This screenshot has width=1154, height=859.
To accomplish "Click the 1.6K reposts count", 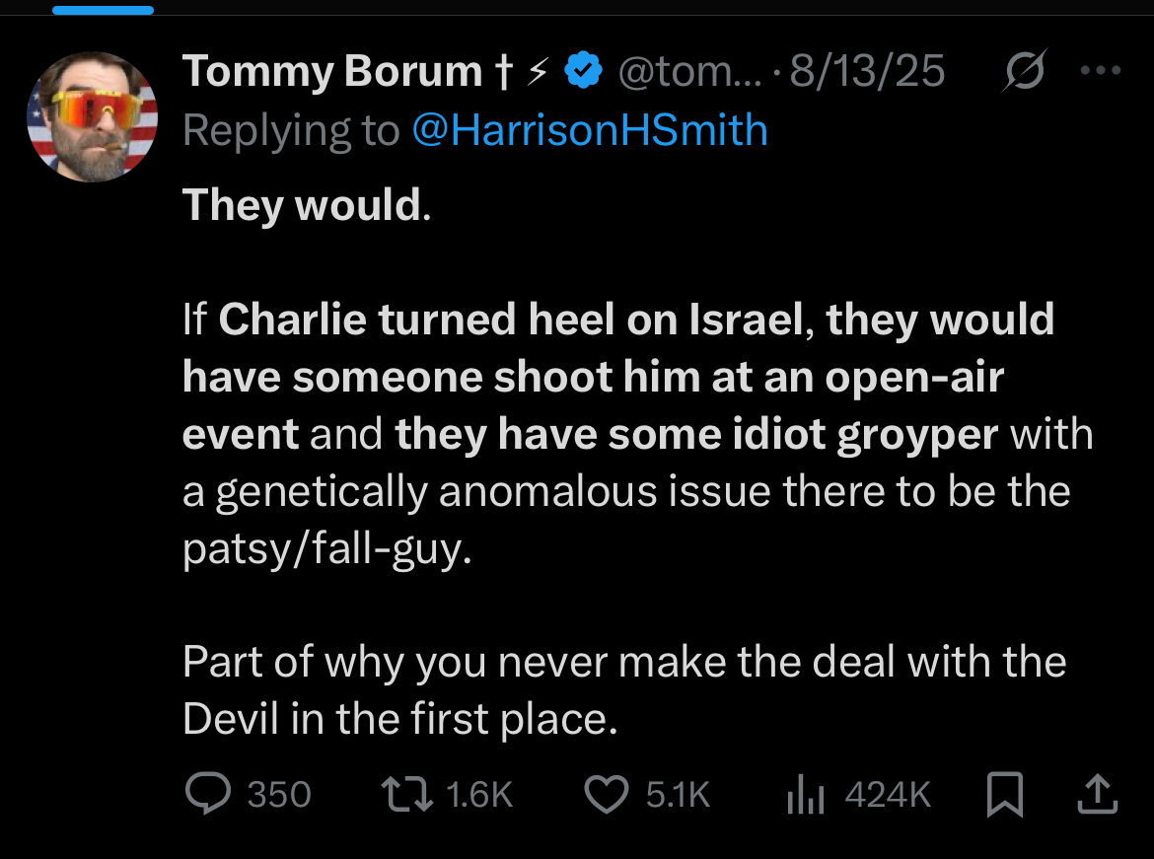I will click(x=479, y=795).
